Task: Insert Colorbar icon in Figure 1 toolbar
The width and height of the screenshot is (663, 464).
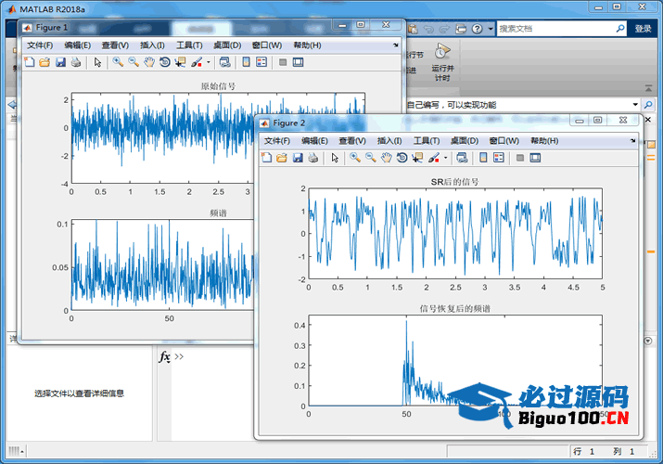Action: click(x=246, y=62)
